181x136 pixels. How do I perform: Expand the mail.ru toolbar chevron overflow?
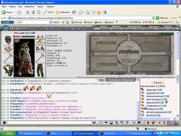pos(117,22)
